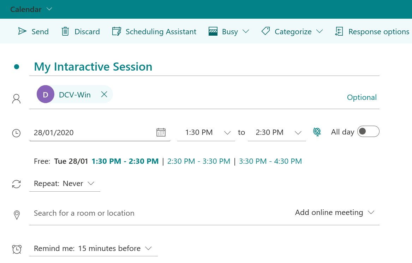Open the Repeat: Never dropdown
This screenshot has width=412, height=263.
[64, 184]
